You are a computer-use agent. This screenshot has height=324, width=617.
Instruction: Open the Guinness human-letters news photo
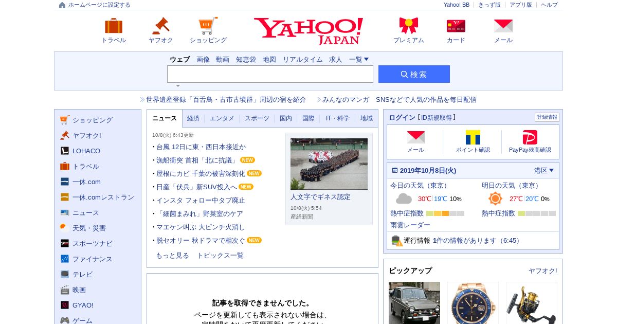tap(329, 164)
